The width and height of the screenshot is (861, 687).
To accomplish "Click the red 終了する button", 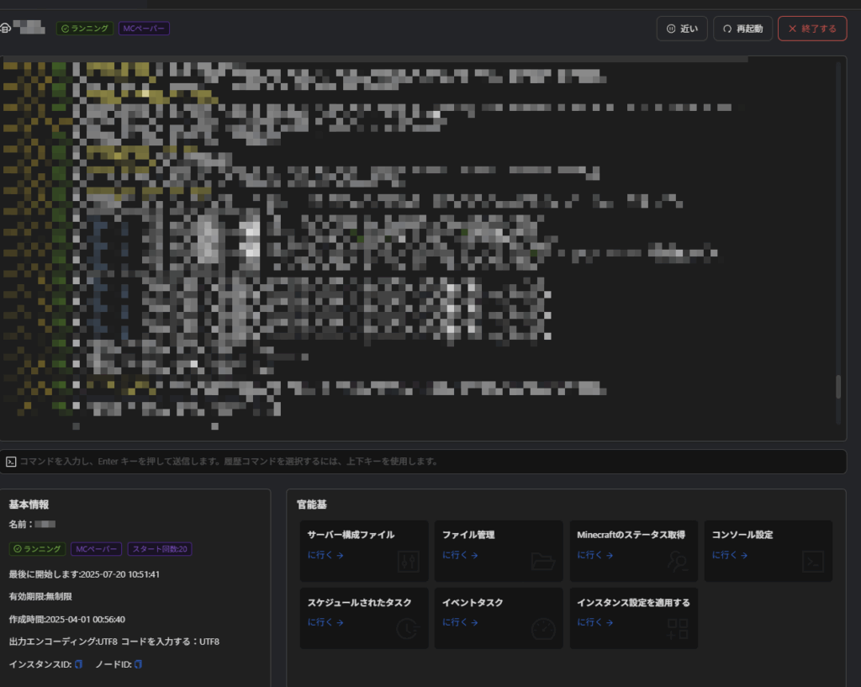I will click(x=812, y=29).
